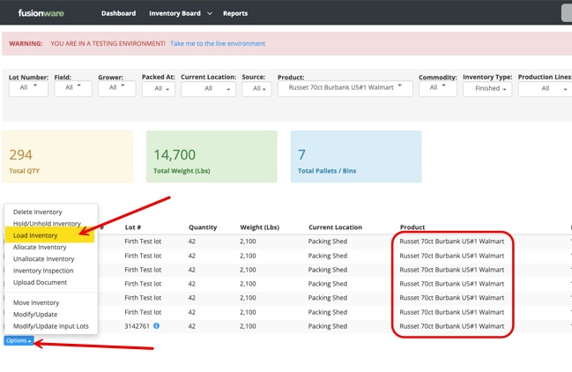The image size is (572, 372).
Task: Click the Fusionware logo
Action: click(41, 13)
